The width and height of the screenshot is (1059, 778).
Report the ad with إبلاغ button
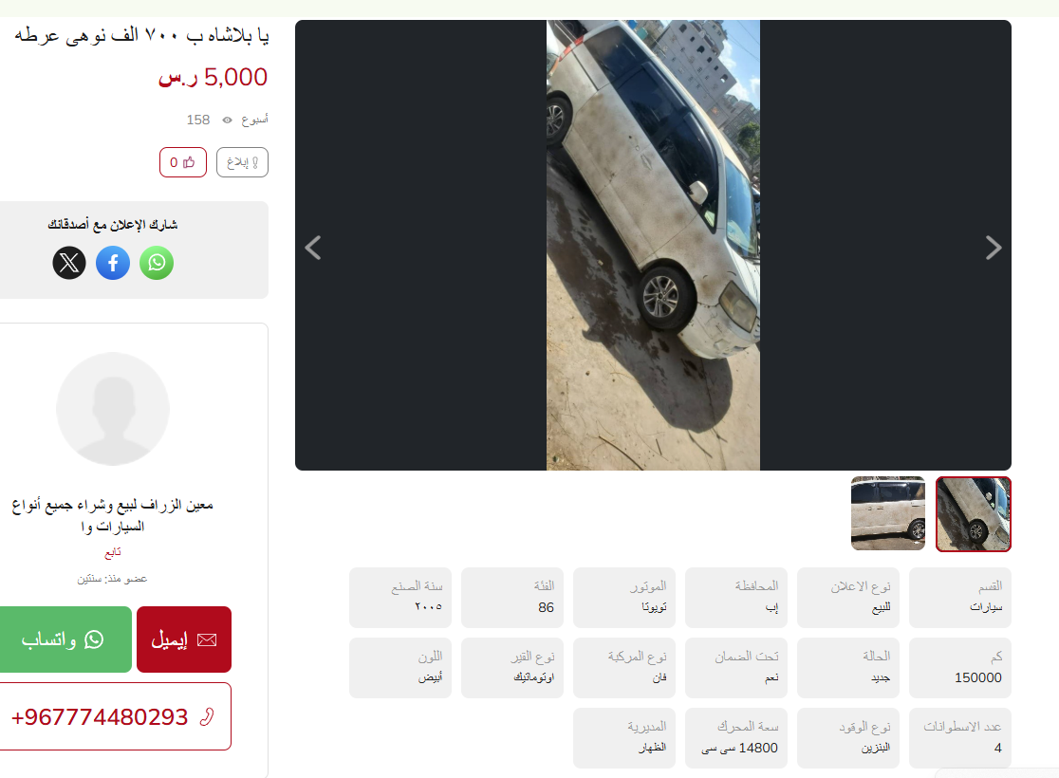tap(243, 163)
